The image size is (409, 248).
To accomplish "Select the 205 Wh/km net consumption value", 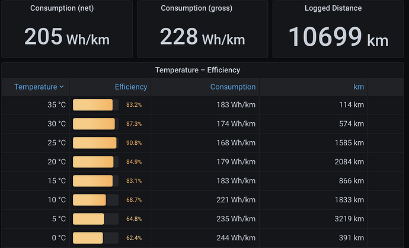I will tap(67, 37).
